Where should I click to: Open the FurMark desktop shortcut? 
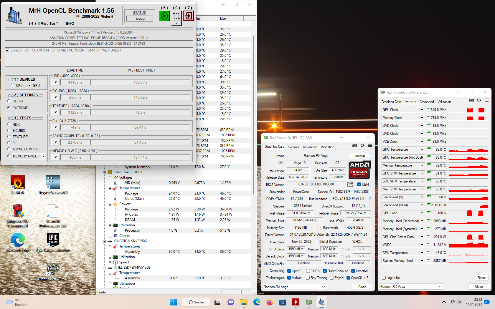[x=18, y=185]
